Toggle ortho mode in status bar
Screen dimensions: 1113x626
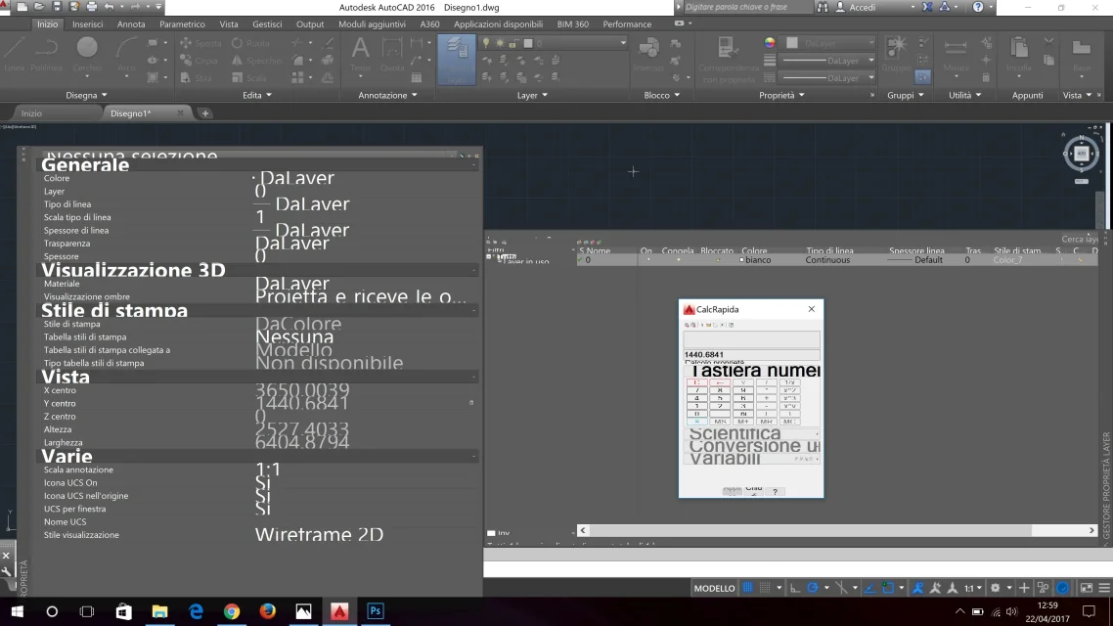pos(795,588)
